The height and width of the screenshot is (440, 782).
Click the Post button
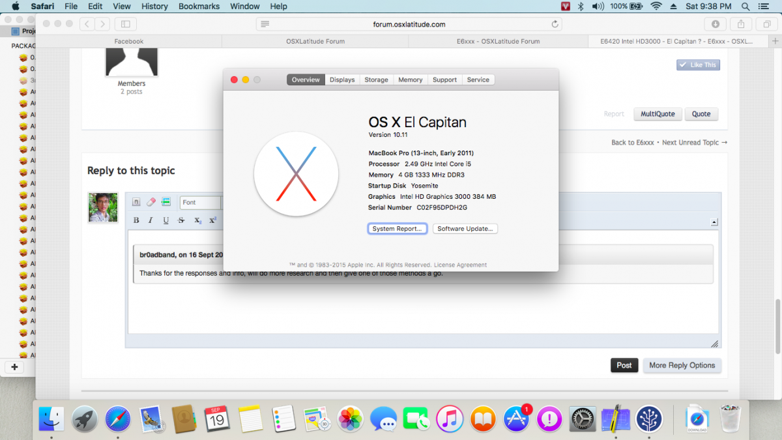click(x=624, y=365)
